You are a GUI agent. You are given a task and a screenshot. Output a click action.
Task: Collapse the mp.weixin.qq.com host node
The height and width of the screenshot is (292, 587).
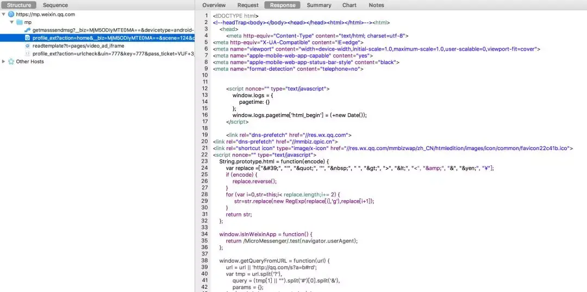coord(3,14)
